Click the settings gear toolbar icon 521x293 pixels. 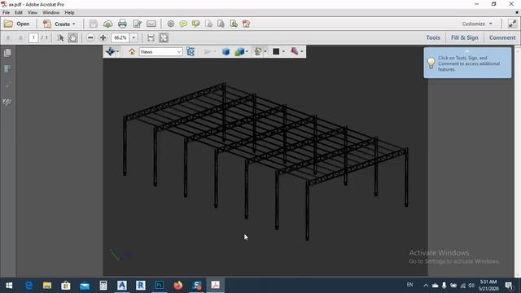171,24
